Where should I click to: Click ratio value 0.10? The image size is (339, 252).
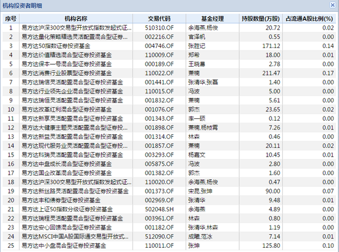coord(328,246)
